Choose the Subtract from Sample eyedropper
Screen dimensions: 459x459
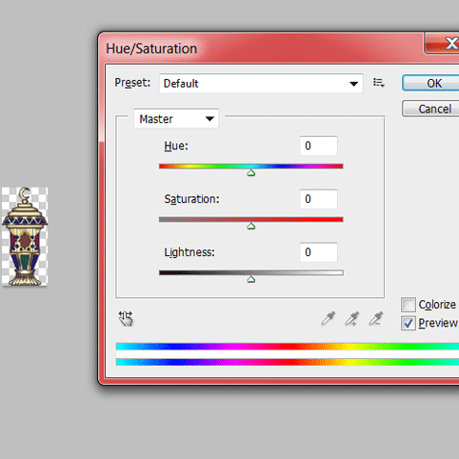click(375, 319)
